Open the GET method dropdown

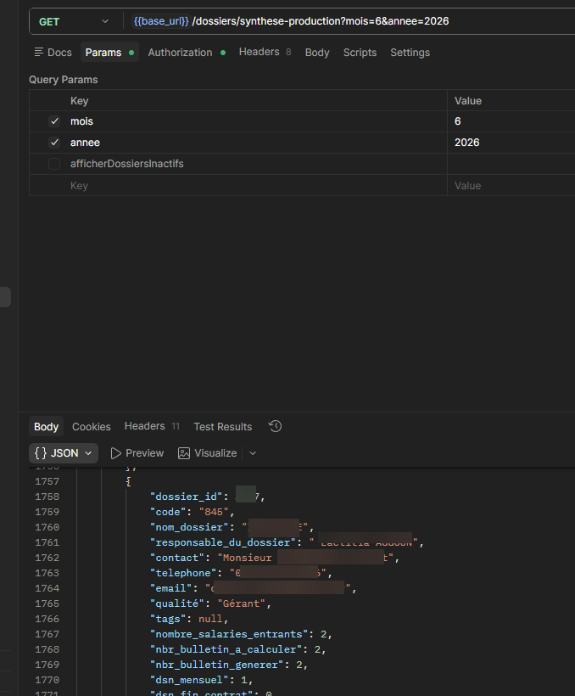(x=73, y=21)
